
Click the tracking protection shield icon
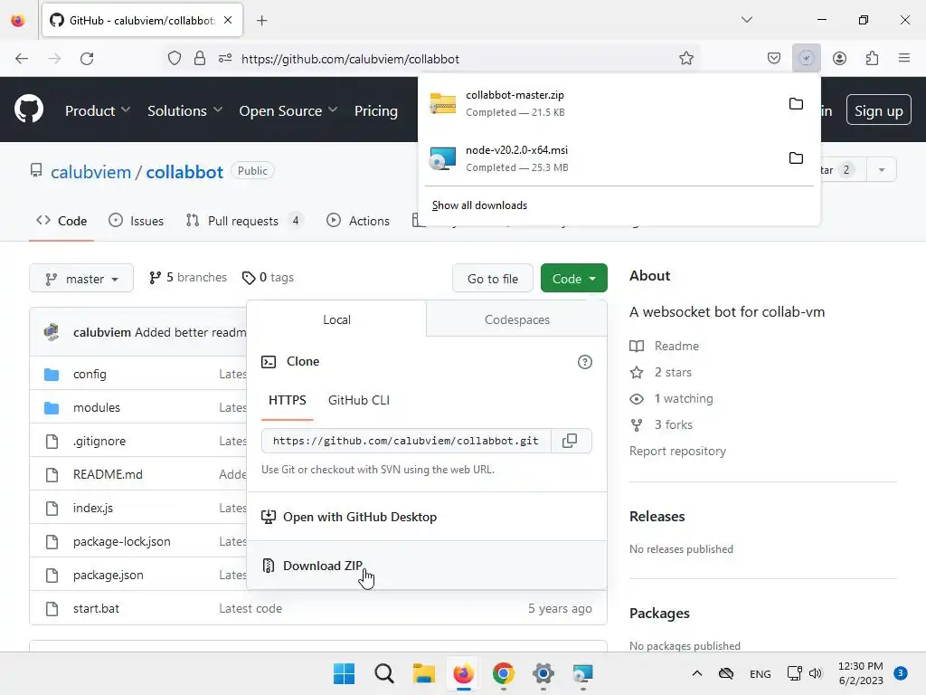[175, 59]
